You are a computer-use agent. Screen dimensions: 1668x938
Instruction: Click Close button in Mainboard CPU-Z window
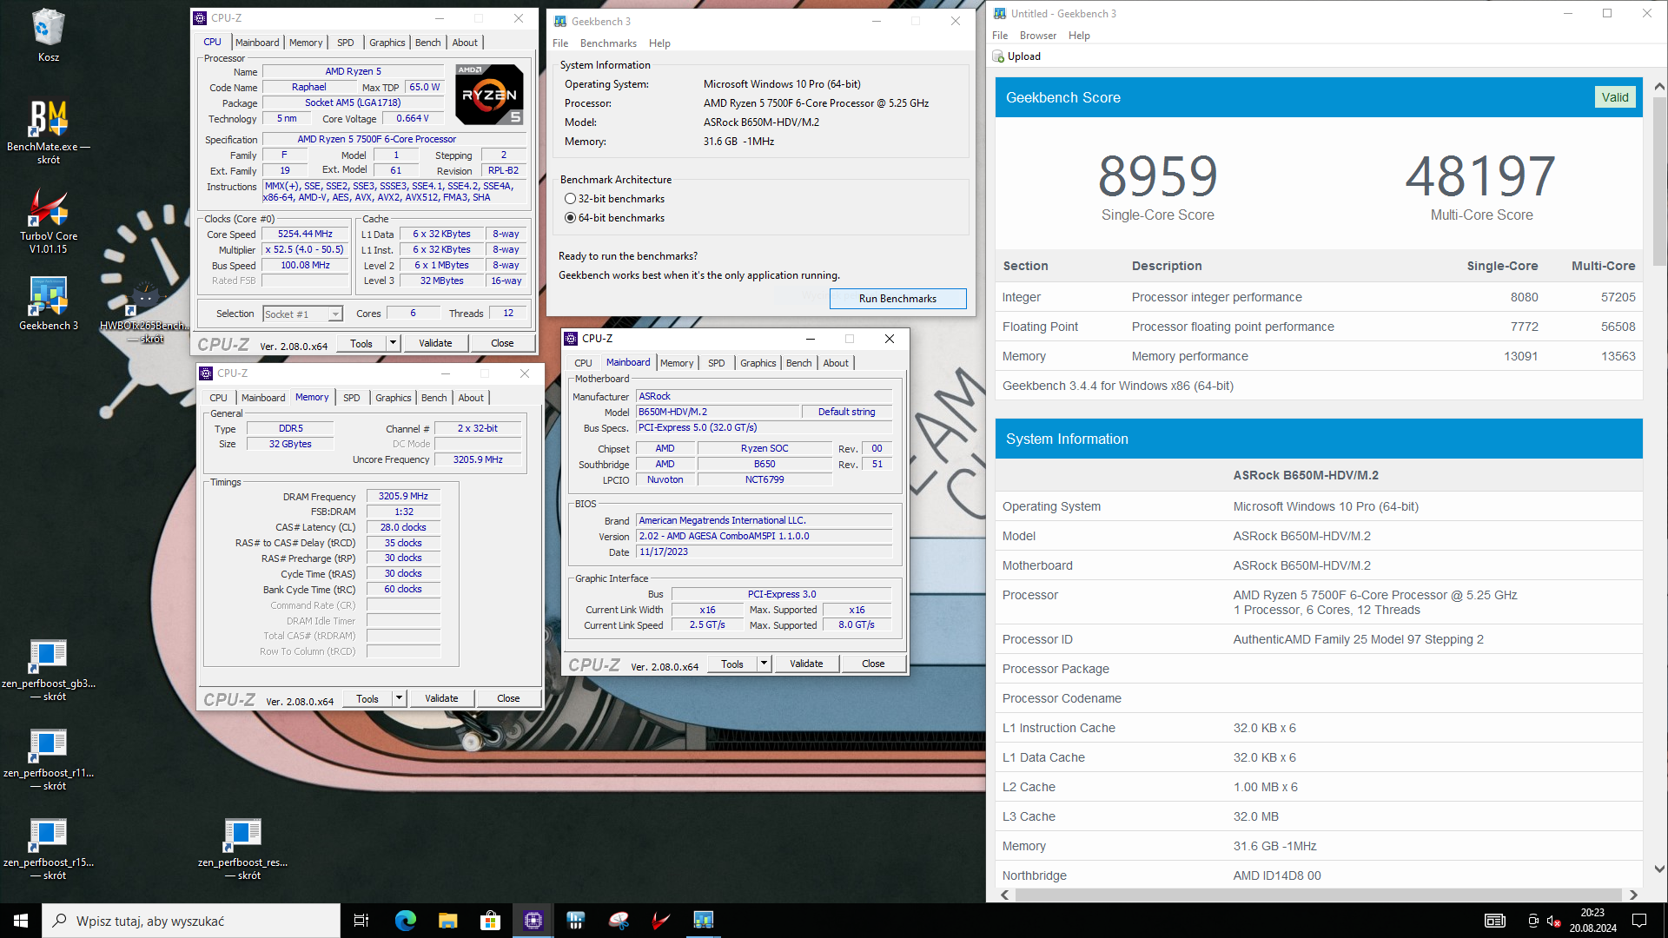pos(873,664)
